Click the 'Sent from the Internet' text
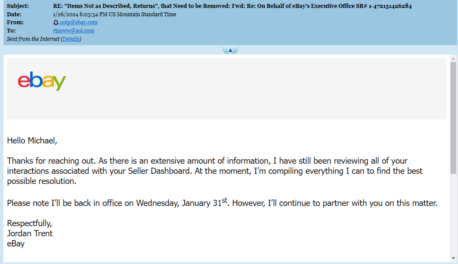Screen dimensions: 458x264 point(33,39)
